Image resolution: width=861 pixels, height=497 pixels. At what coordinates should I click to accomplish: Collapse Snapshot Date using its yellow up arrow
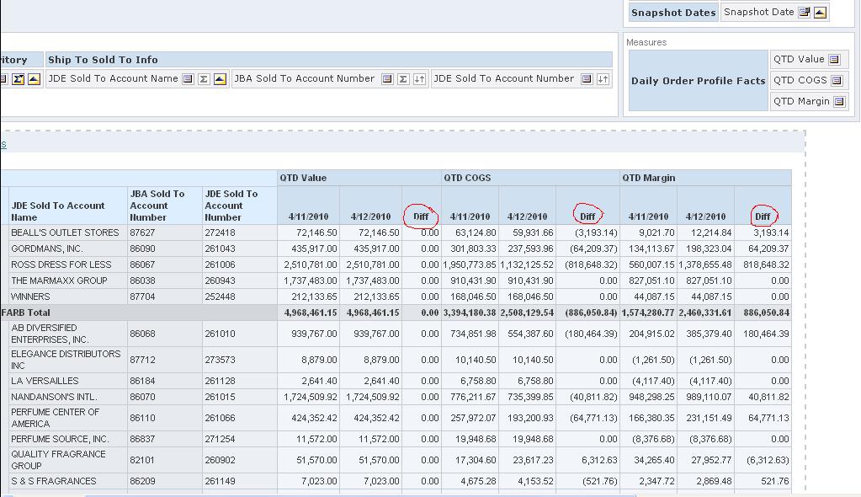click(820, 12)
